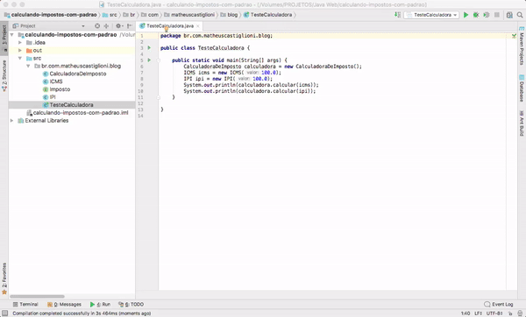This screenshot has width=526, height=317.
Task: Click the stop process square icon
Action: coord(497,15)
